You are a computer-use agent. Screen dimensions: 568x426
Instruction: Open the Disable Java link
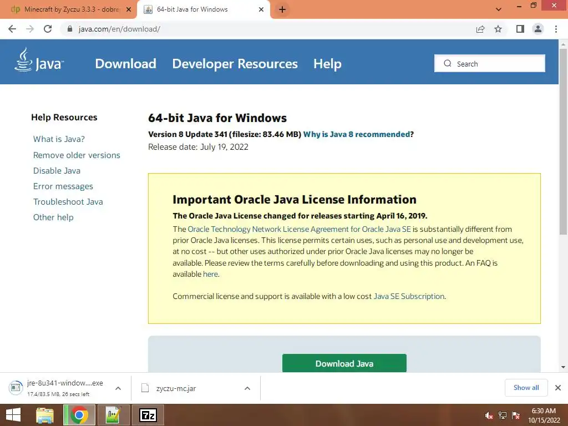(x=57, y=171)
